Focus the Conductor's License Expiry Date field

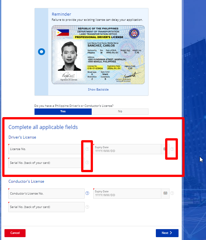[128, 194]
